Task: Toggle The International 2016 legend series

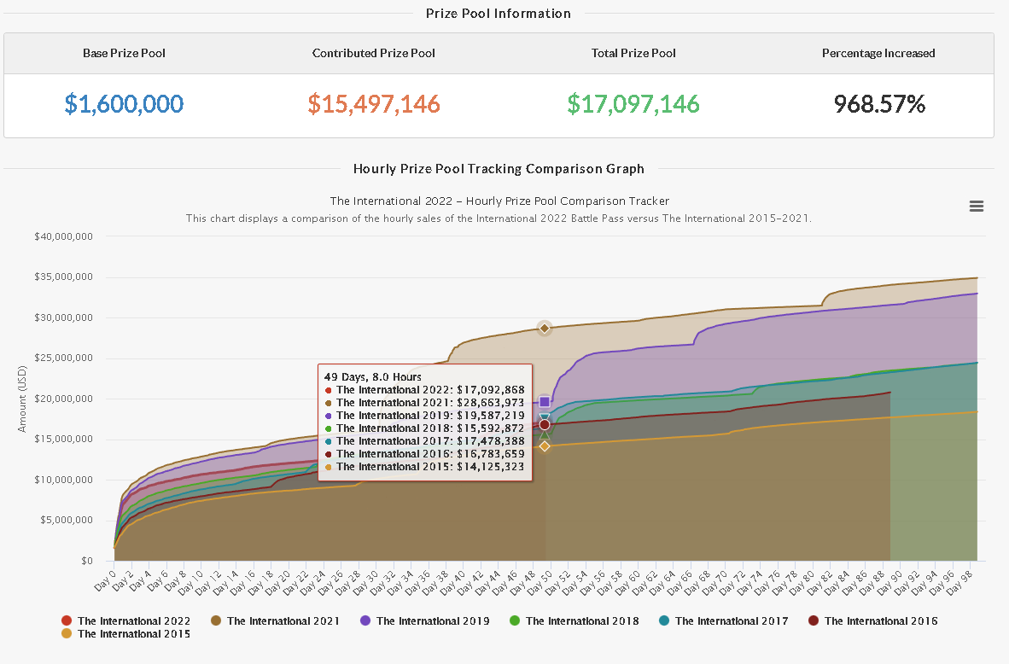Action: pyautogui.click(x=872, y=620)
